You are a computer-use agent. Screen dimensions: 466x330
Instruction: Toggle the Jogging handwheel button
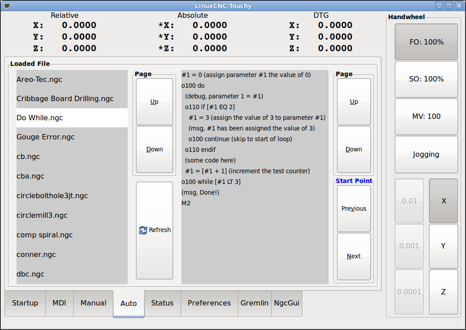point(426,155)
